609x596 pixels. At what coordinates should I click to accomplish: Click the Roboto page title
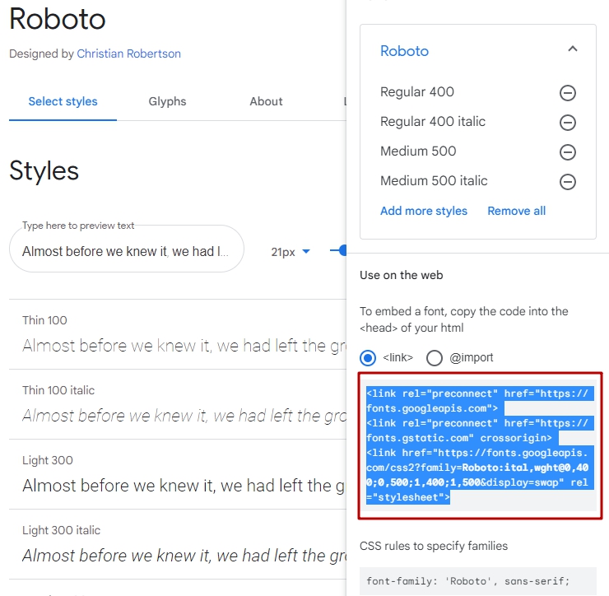point(58,19)
